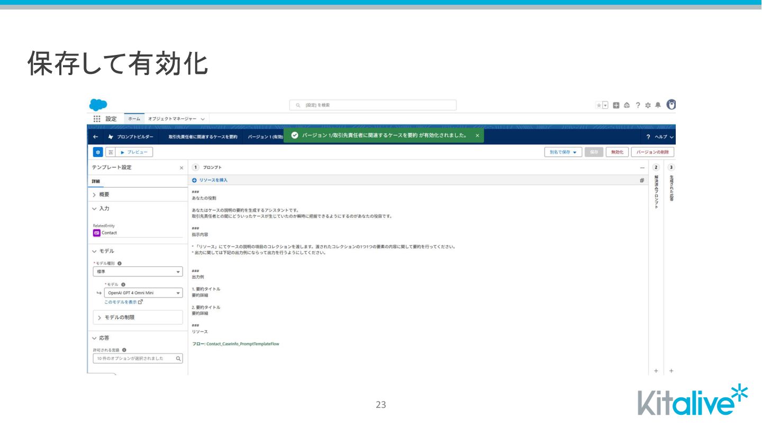Click the info icon next to モデル種別

tap(120, 263)
